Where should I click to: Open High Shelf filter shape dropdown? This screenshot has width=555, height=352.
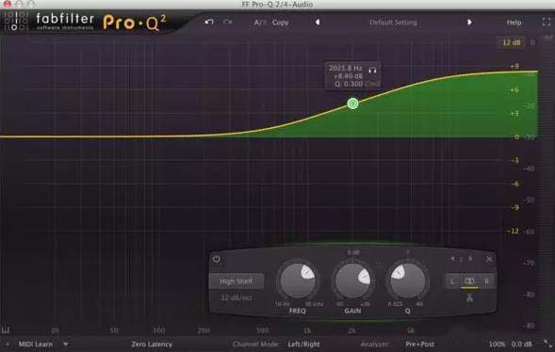(237, 281)
